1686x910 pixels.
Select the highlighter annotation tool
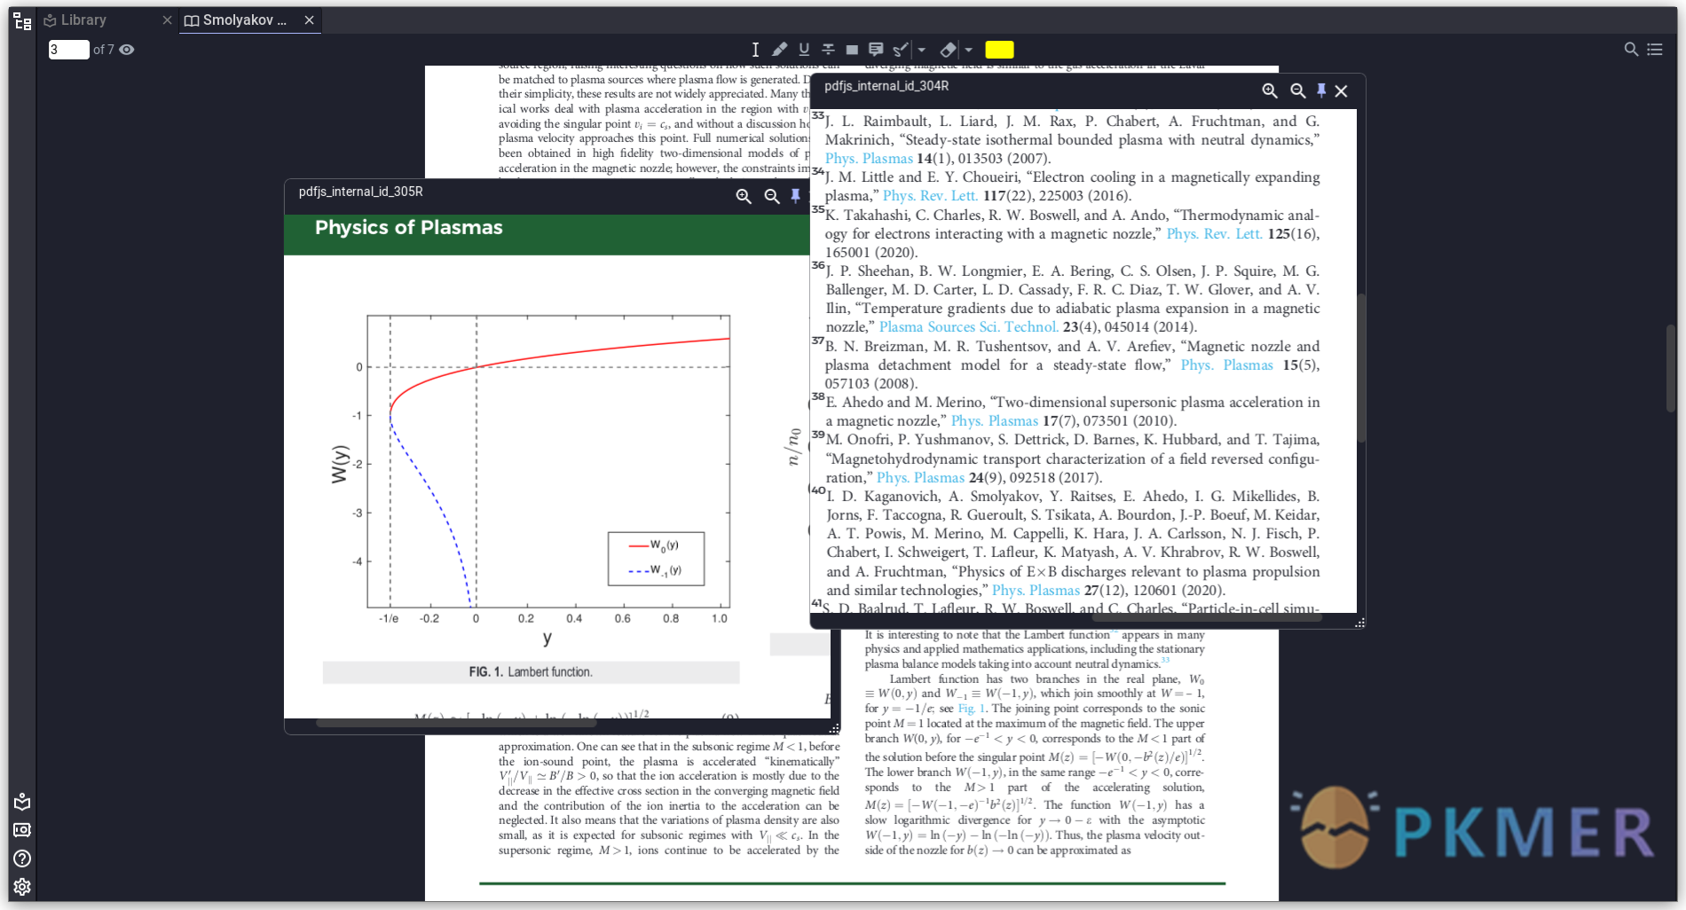[x=779, y=50]
